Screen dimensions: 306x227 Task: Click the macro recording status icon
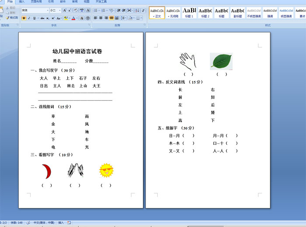(x=69, y=223)
